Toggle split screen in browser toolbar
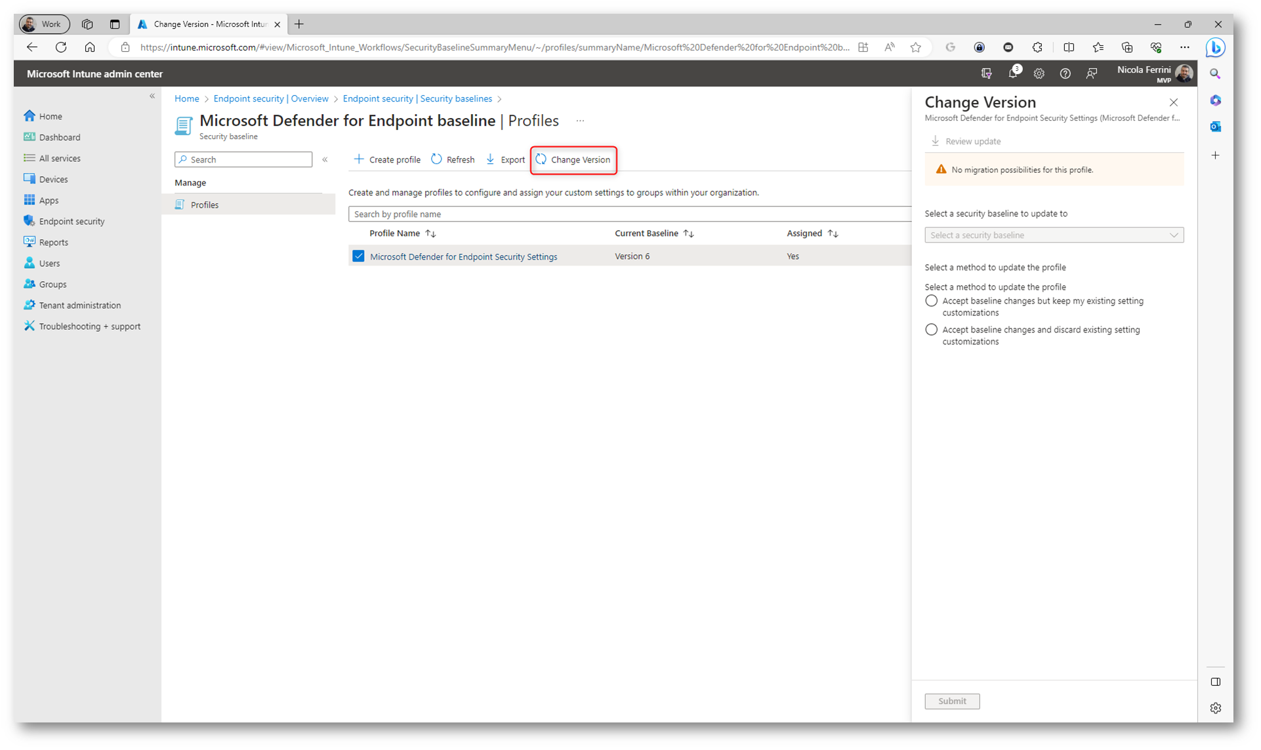The image size is (1261, 750). [1069, 47]
